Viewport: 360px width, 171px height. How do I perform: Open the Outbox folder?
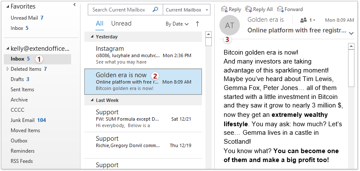[x=19, y=141]
